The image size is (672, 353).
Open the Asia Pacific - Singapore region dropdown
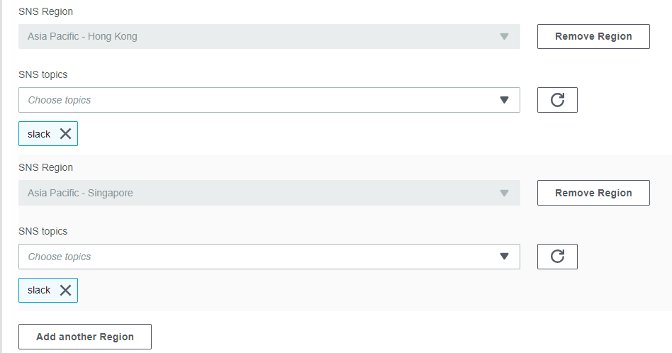[x=269, y=193]
